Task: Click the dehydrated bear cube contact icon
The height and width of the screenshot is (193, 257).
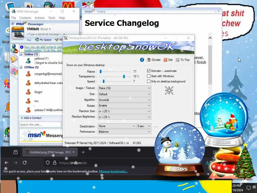Action: point(28,83)
